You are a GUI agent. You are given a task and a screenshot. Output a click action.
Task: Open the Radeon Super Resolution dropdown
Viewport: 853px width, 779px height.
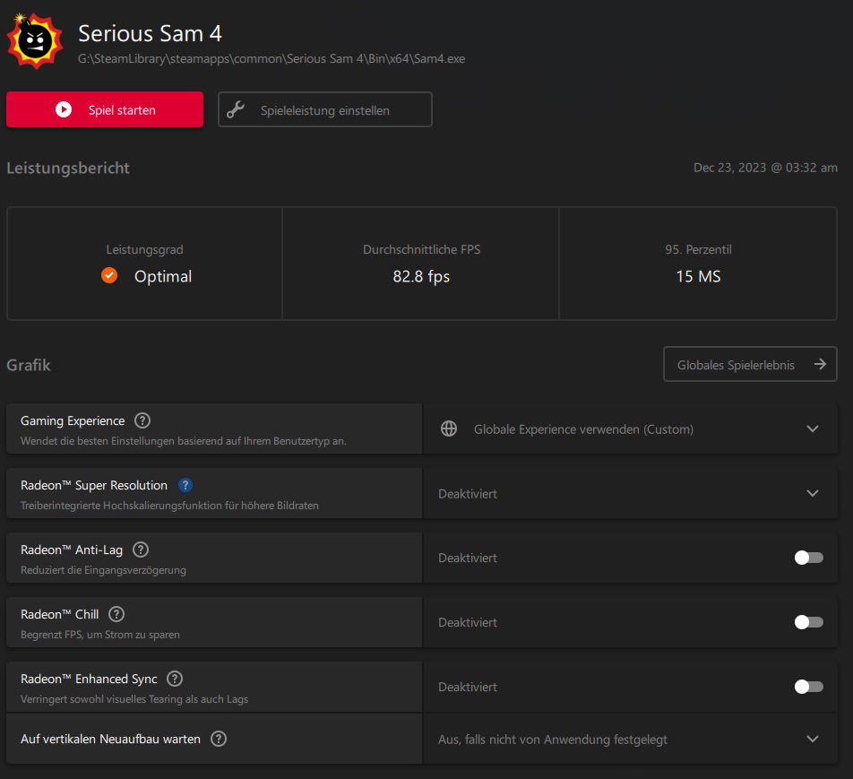(631, 493)
